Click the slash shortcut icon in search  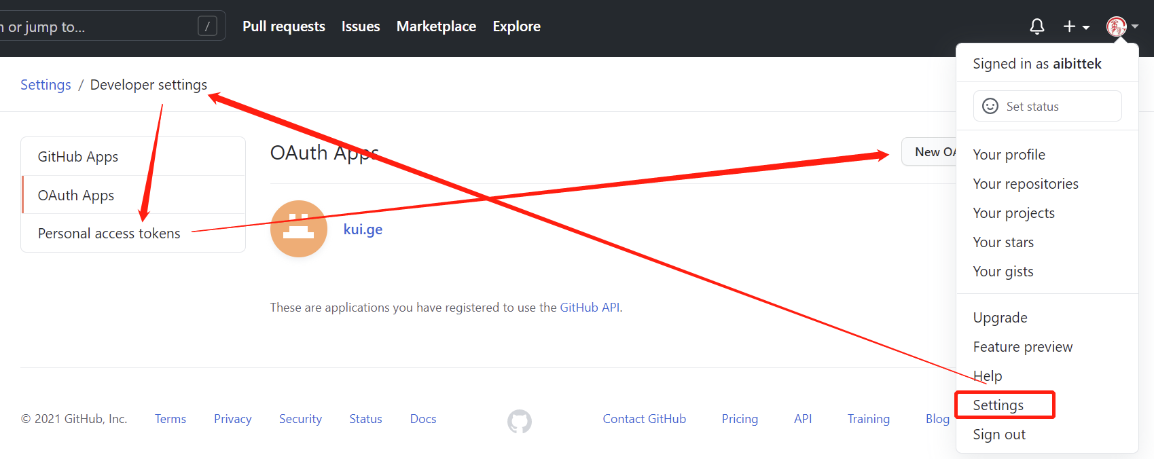(207, 26)
